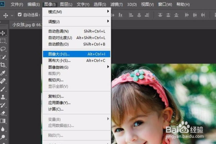Select the Blur tool
Image resolution: width=216 pixels, height=144 pixels.
(x=3, y=129)
